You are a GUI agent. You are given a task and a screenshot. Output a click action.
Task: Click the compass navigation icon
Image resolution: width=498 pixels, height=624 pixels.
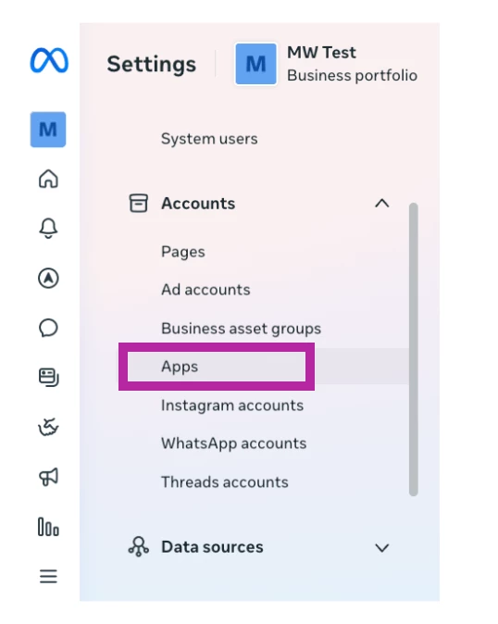coord(48,278)
